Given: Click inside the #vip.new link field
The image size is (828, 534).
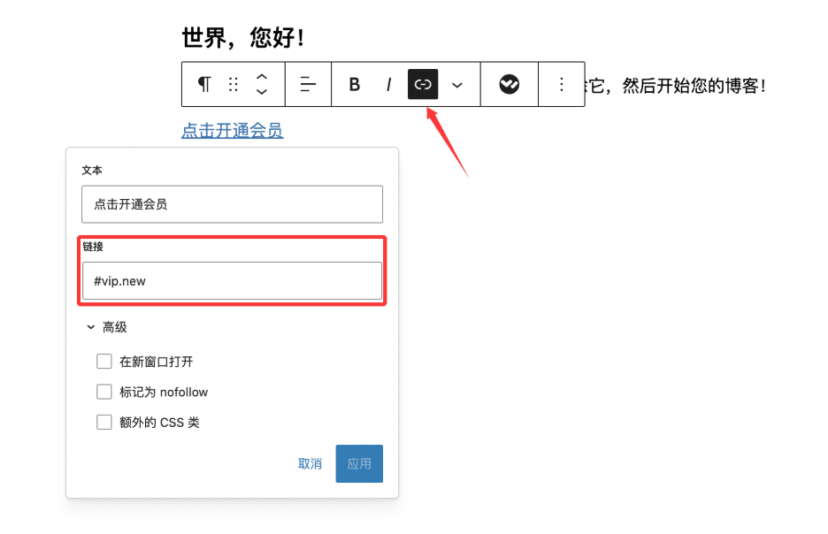Looking at the screenshot, I should coord(232,279).
